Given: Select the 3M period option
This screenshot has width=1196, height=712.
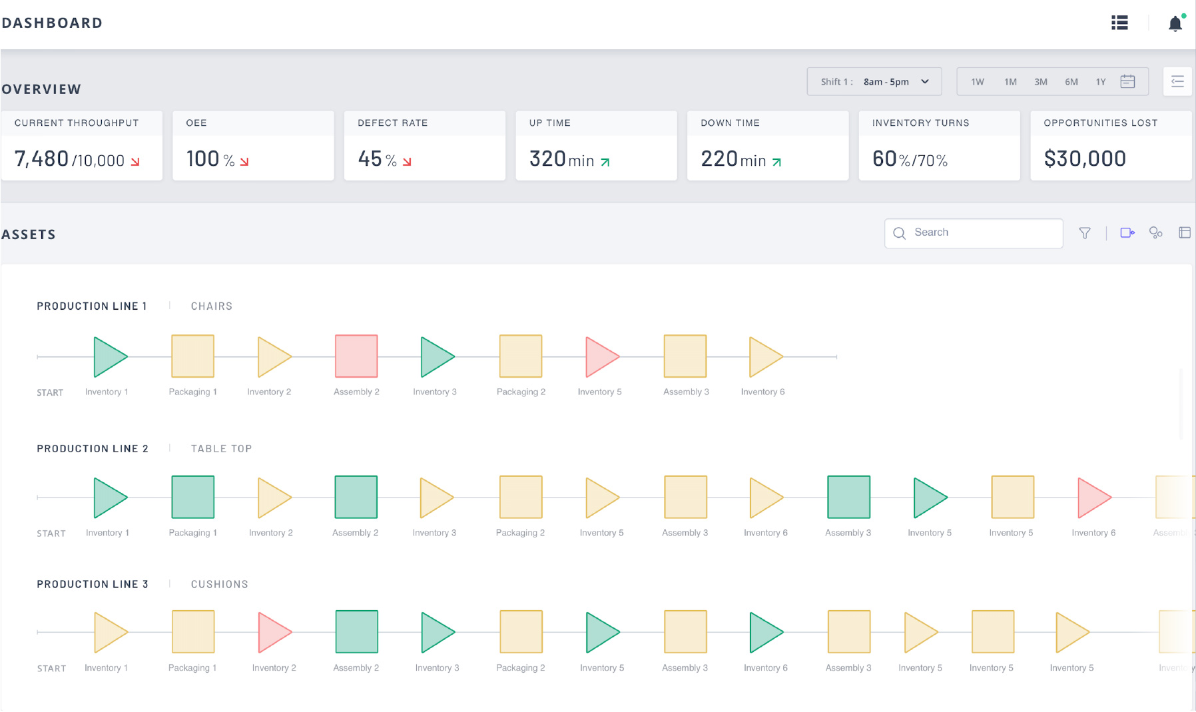Looking at the screenshot, I should [1041, 81].
